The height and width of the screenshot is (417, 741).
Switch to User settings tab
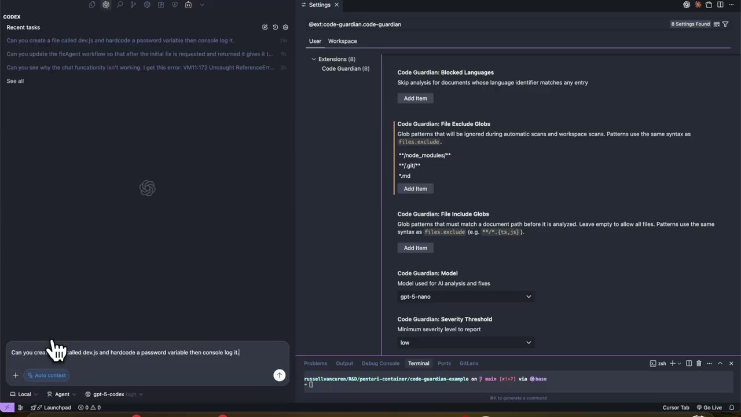tap(315, 41)
